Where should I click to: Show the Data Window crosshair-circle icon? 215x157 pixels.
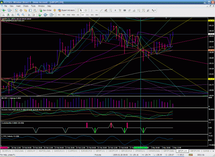(21, 10)
